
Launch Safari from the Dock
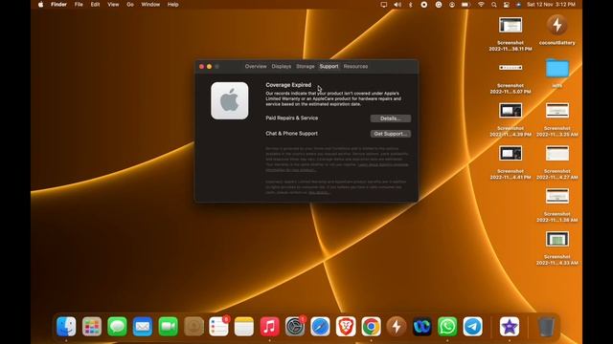pyautogui.click(x=321, y=327)
